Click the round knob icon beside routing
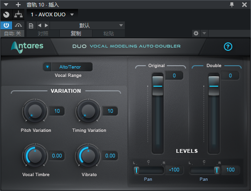Screen dimensions: 251x191 [x=7, y=15]
